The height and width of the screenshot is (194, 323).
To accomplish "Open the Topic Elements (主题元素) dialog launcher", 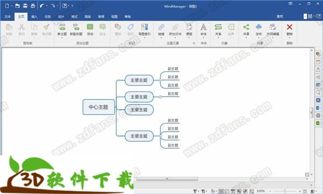I will tap(194, 43).
